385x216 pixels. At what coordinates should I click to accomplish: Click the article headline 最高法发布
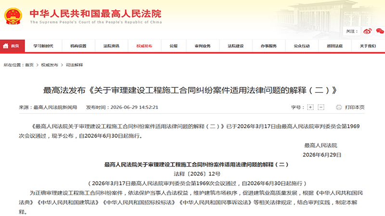coord(190,90)
